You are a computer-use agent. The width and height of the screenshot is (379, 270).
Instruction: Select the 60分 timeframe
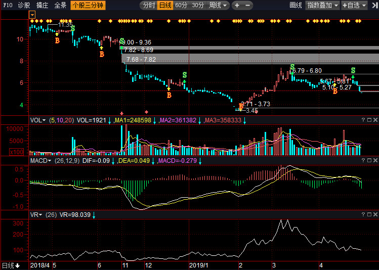[x=181, y=5]
